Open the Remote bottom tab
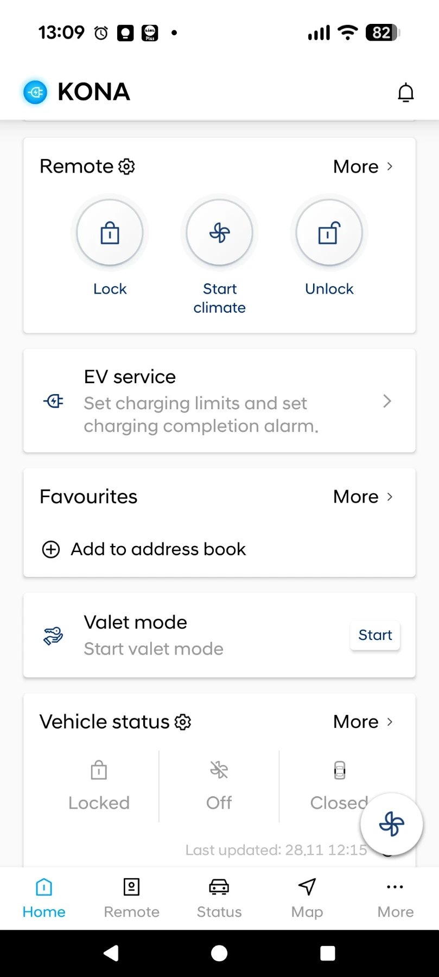 pyautogui.click(x=132, y=898)
